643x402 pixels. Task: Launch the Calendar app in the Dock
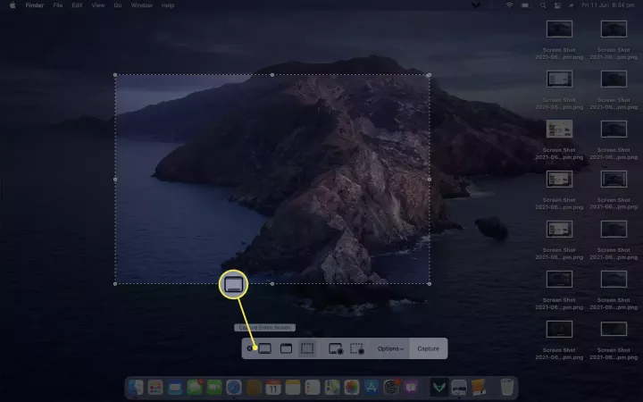click(x=273, y=388)
